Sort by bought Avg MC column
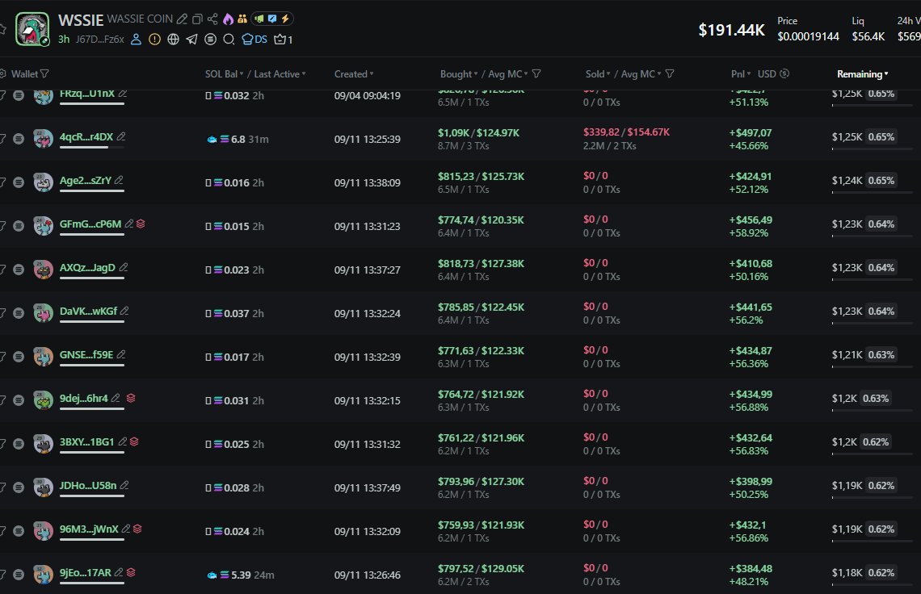921x594 pixels. click(x=508, y=74)
